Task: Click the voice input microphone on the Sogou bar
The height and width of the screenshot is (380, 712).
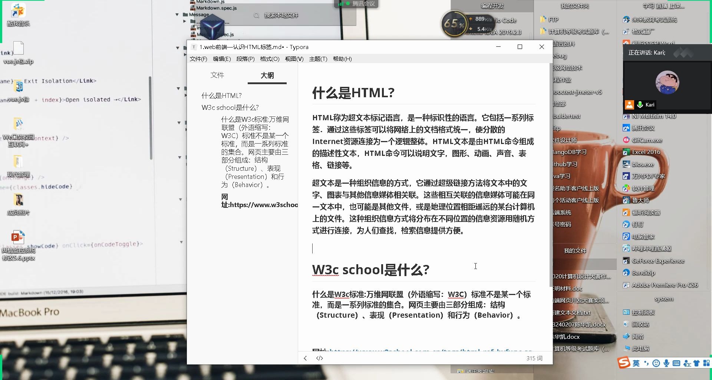Action: (x=666, y=363)
